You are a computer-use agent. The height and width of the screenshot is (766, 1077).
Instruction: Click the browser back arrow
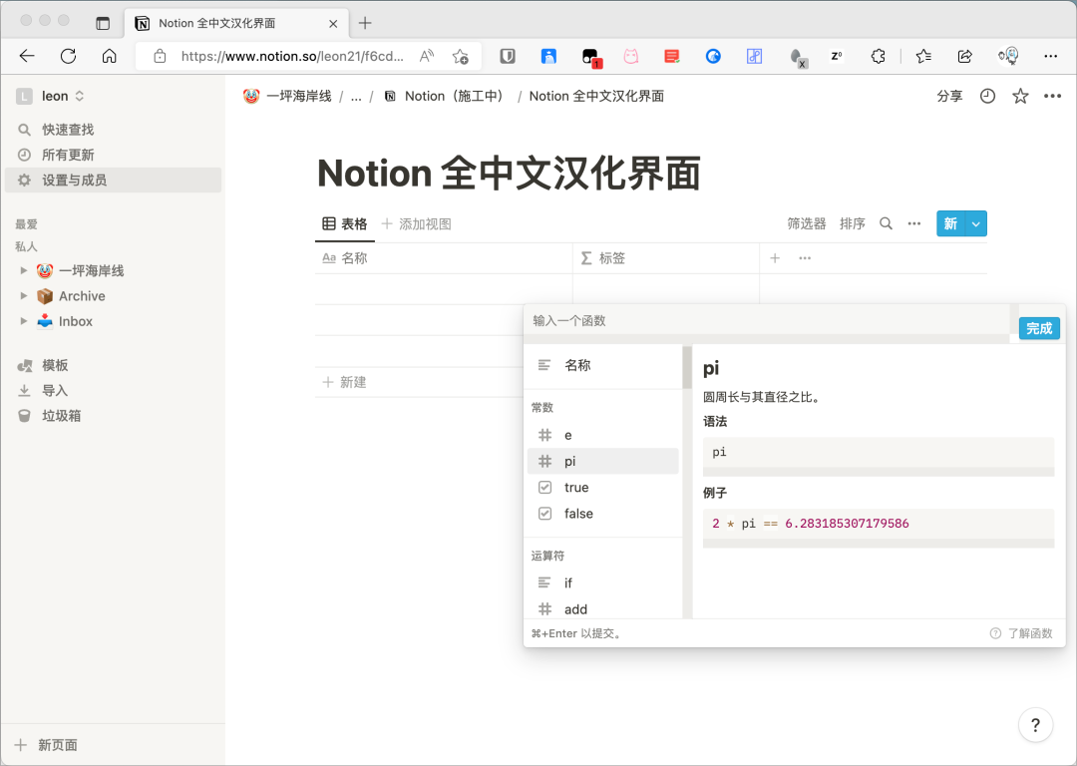pyautogui.click(x=27, y=56)
